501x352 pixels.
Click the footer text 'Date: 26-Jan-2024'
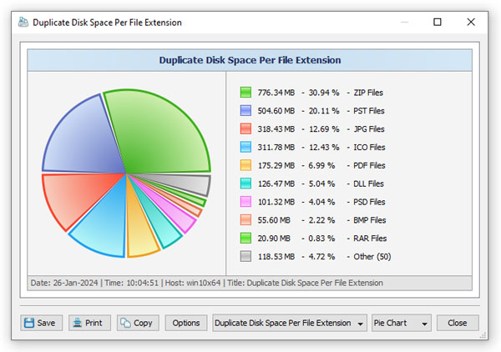coord(64,283)
